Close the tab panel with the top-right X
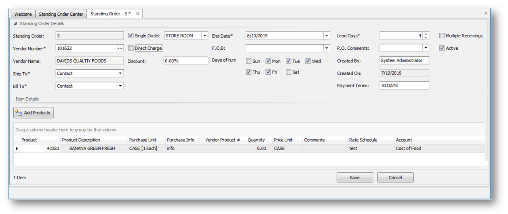 click(486, 13)
